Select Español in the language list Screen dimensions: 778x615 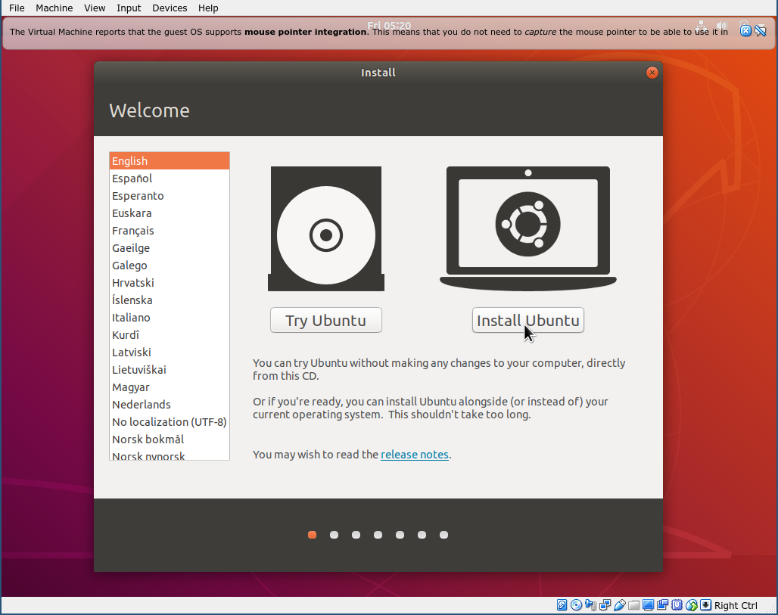(170, 178)
